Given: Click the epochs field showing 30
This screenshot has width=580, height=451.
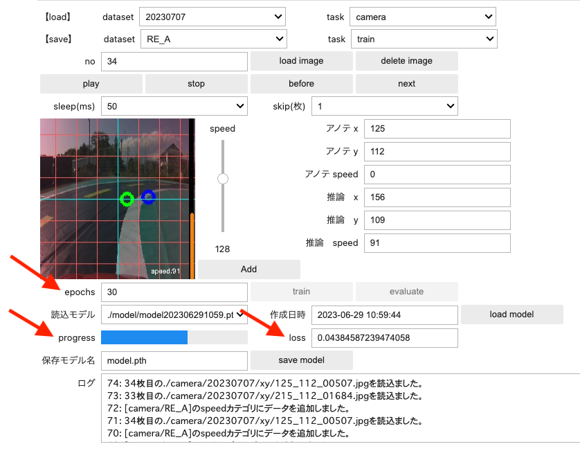Looking at the screenshot, I should pyautogui.click(x=174, y=292).
